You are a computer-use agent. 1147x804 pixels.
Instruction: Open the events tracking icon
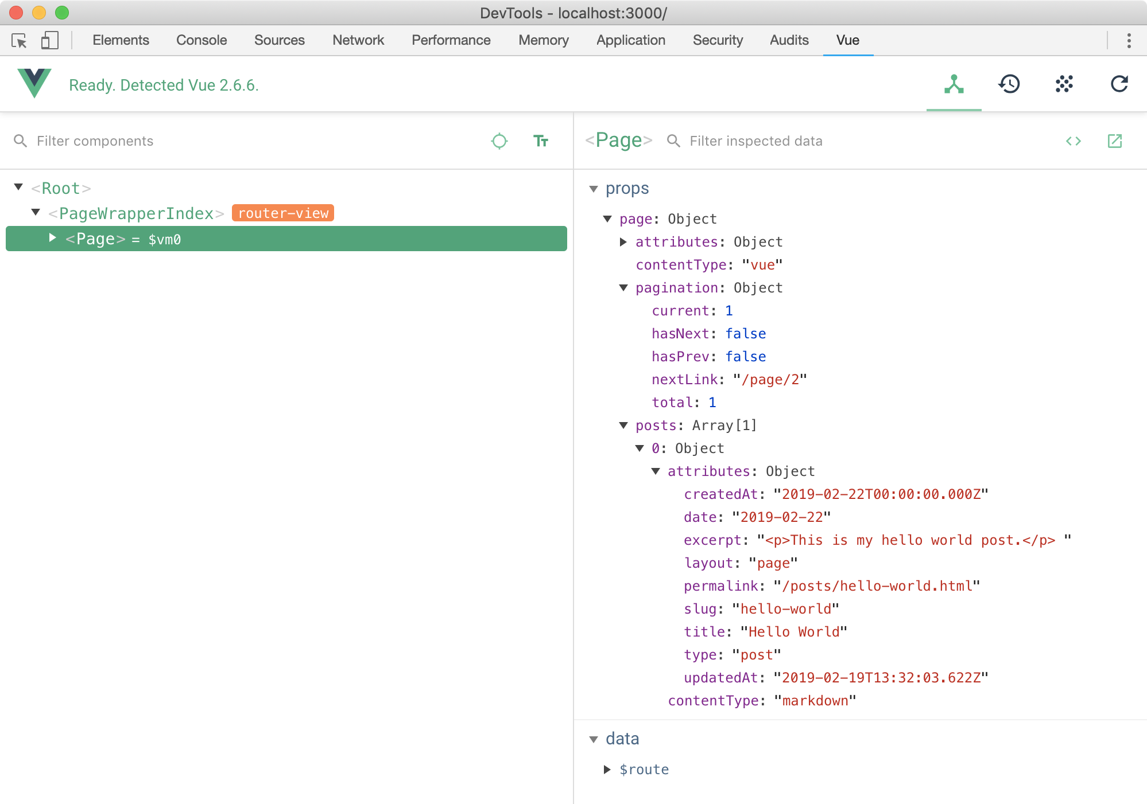coord(1064,84)
